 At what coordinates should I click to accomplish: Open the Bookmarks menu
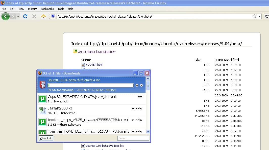pyautogui.click(x=47, y=9)
